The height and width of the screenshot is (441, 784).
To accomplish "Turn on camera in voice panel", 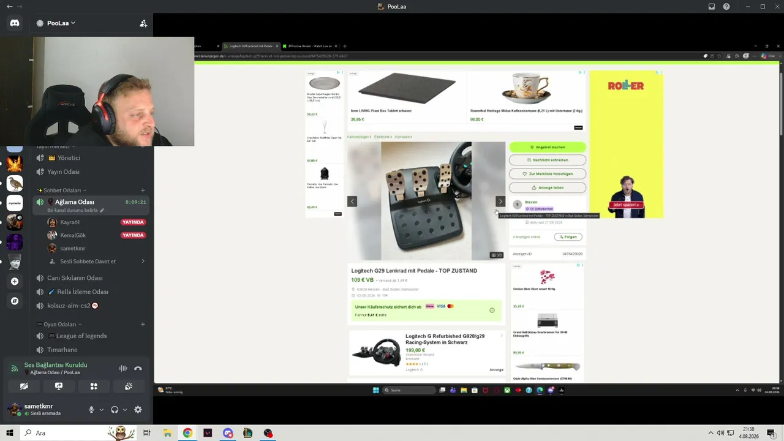I will 24,386.
